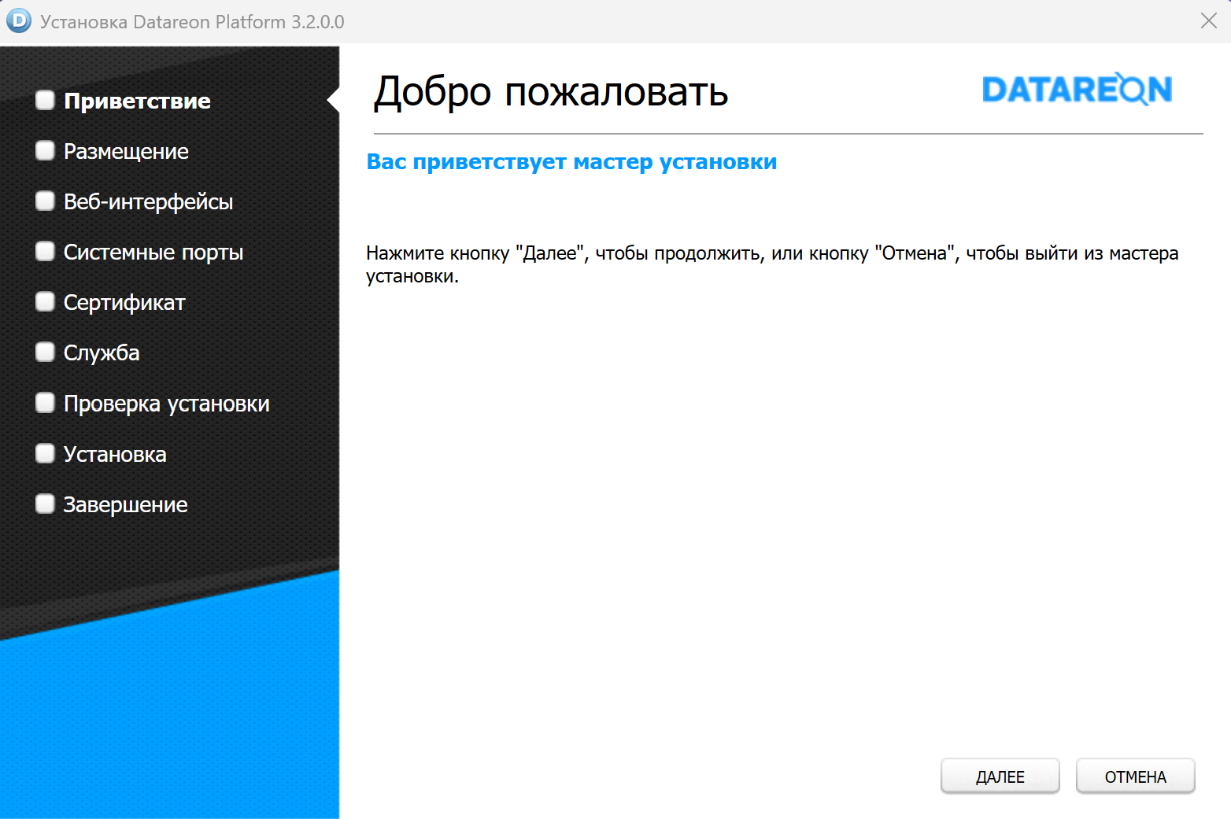Toggle the Веб-интерфейсы step checkbox
This screenshot has height=819, width=1231.
pyautogui.click(x=45, y=201)
